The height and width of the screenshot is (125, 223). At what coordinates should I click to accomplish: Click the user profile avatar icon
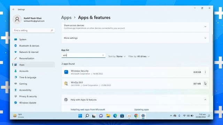[17, 19]
